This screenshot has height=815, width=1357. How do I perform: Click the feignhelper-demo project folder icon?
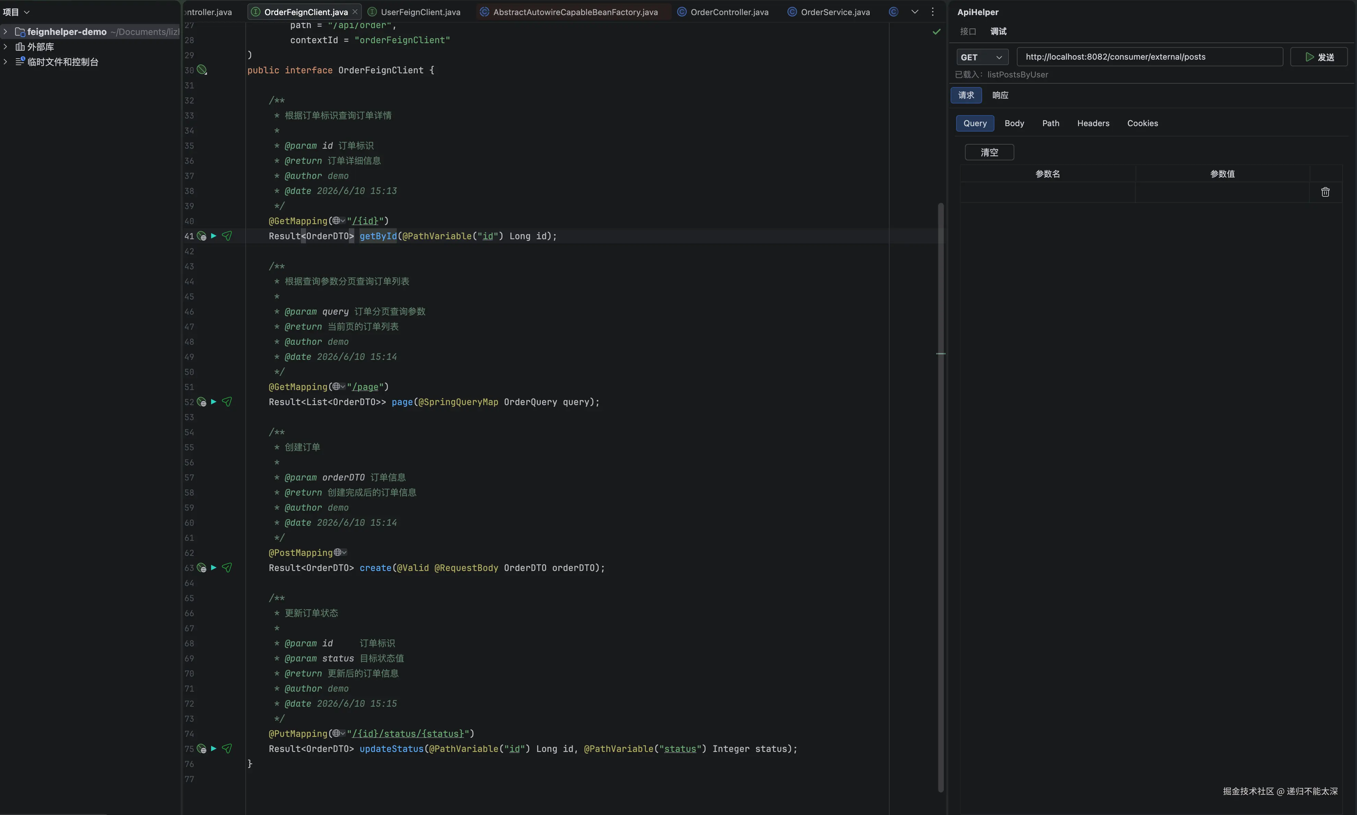pyautogui.click(x=20, y=32)
